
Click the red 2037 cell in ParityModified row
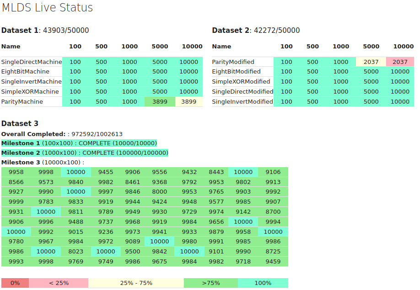point(400,62)
